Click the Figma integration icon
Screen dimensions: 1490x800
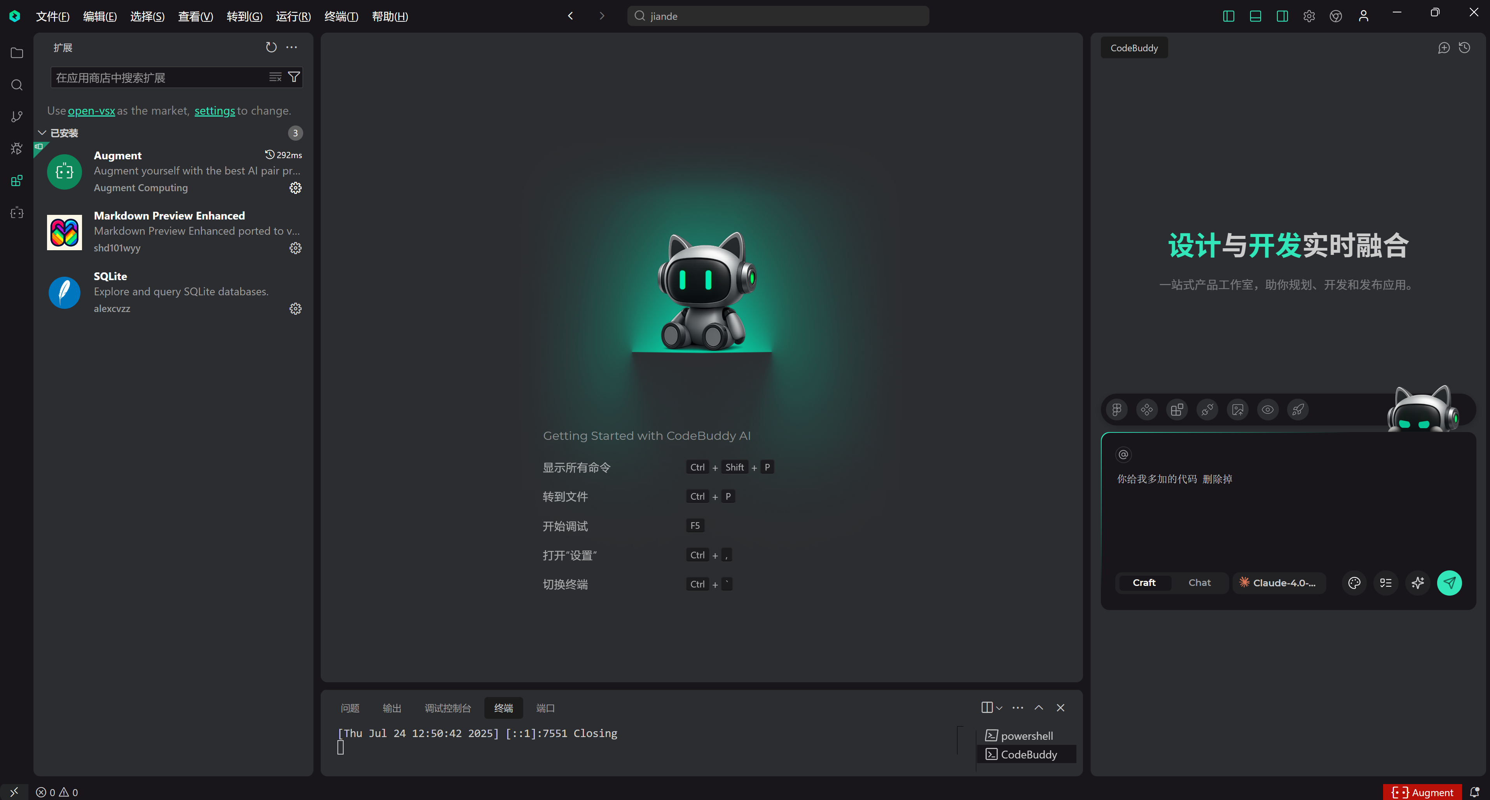click(1117, 410)
